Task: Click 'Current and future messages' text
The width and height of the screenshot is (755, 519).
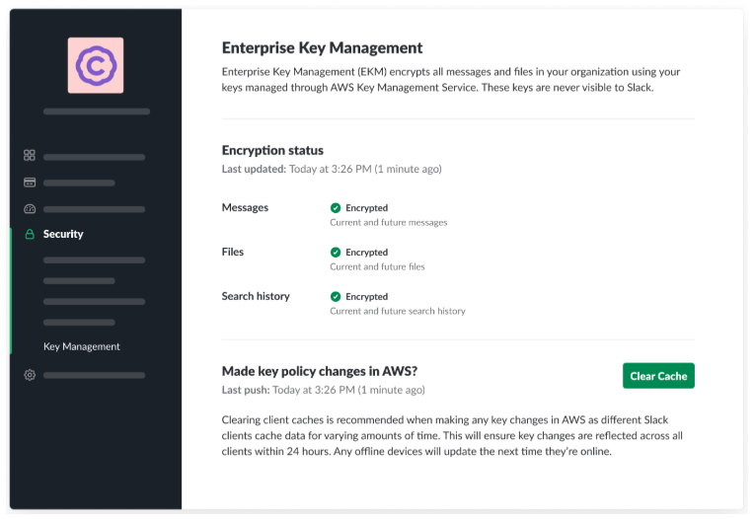Action: (389, 222)
